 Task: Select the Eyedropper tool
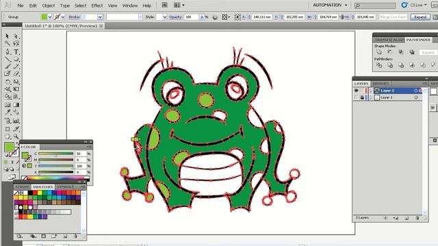(x=8, y=112)
